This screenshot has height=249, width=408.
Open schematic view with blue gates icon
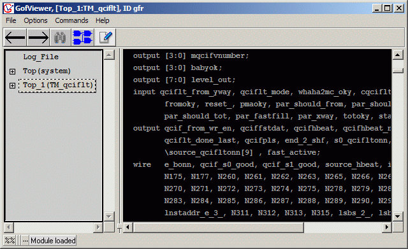click(x=82, y=38)
